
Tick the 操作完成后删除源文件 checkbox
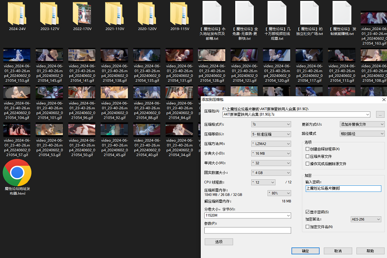tap(308, 164)
